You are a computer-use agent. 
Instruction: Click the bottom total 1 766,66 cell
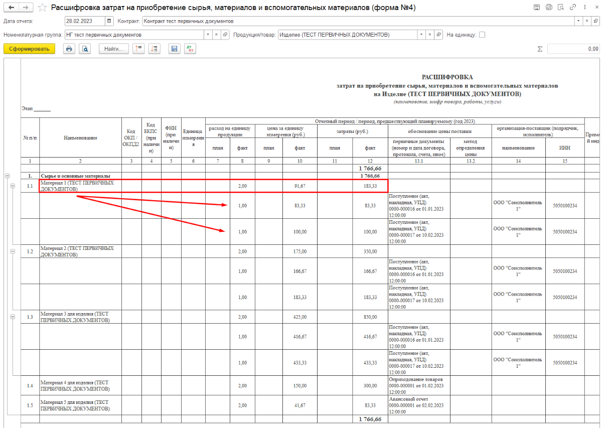coord(370,419)
